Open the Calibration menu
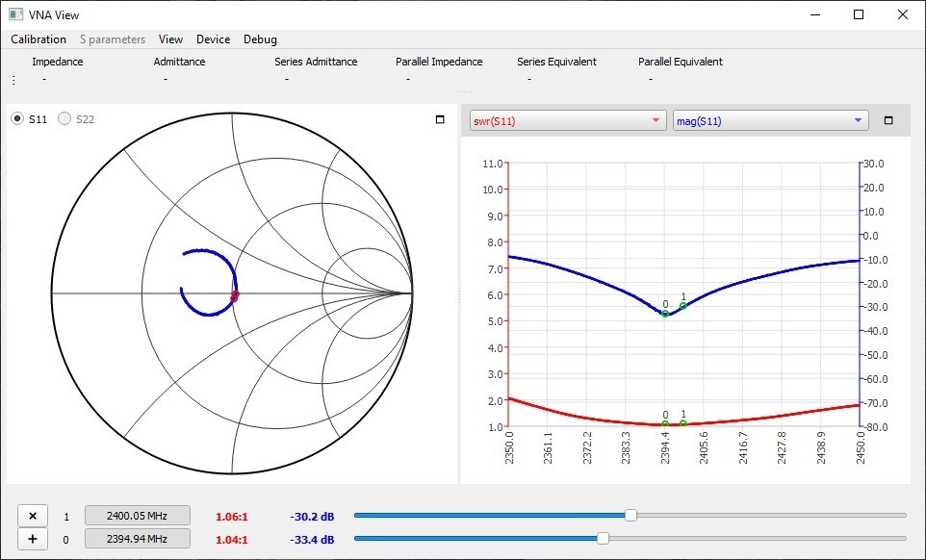This screenshot has width=926, height=560. (x=39, y=39)
